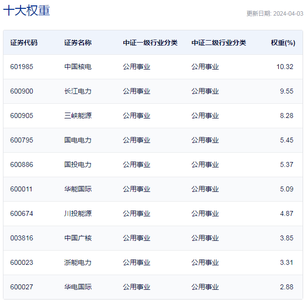Click second-level industry 公用事业 in 浙能电力 row
The width and height of the screenshot is (308, 303).
pos(205,262)
